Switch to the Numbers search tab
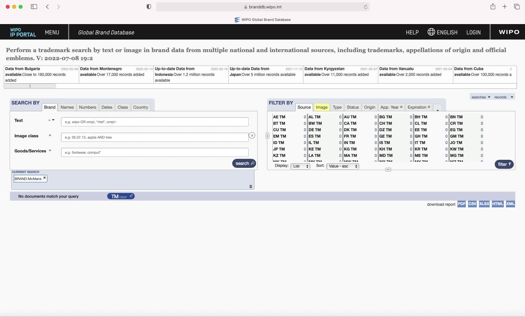This screenshot has width=525, height=317. [87, 107]
